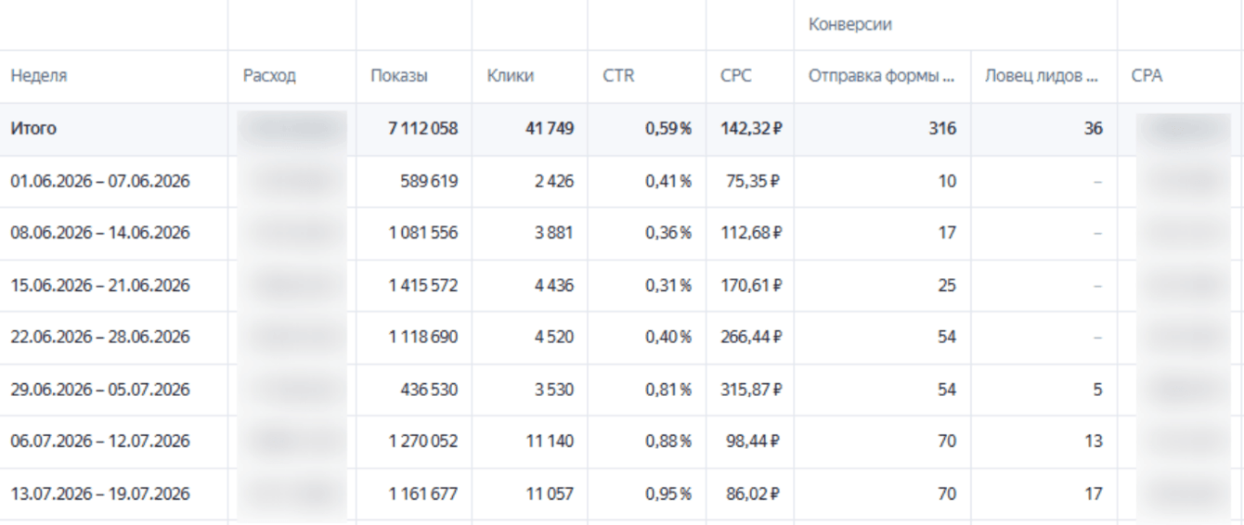Select the Итого summary row label
This screenshot has width=1244, height=525.
coord(33,130)
